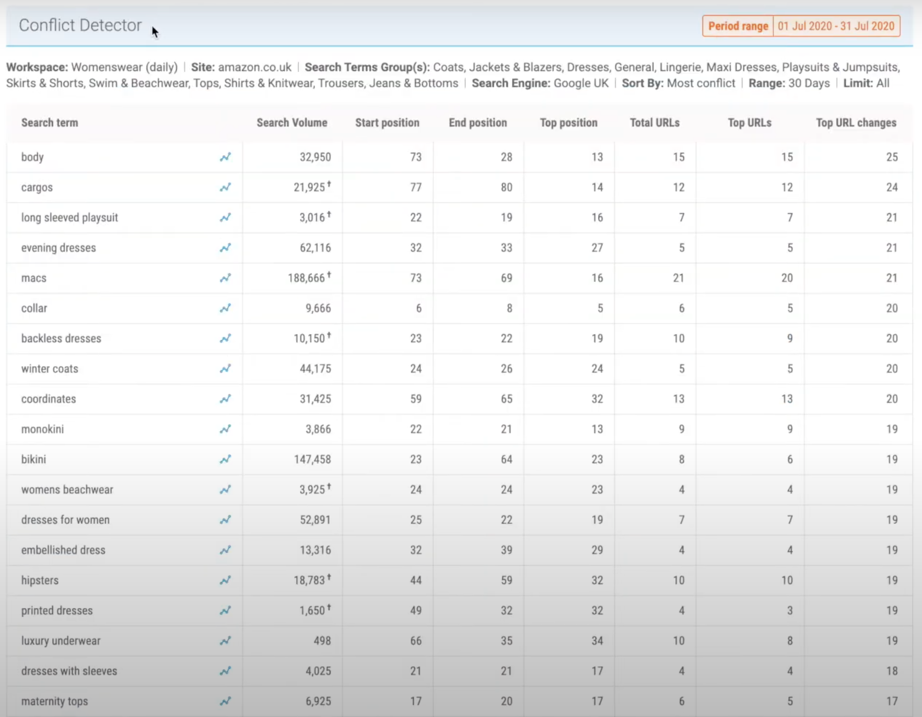Select the winter coats search term
The height and width of the screenshot is (717, 922).
coord(50,369)
